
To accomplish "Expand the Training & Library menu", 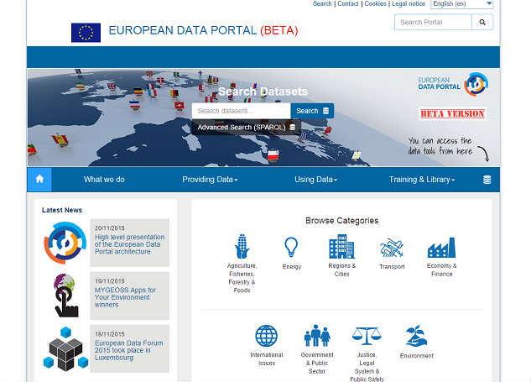I will [x=422, y=180].
